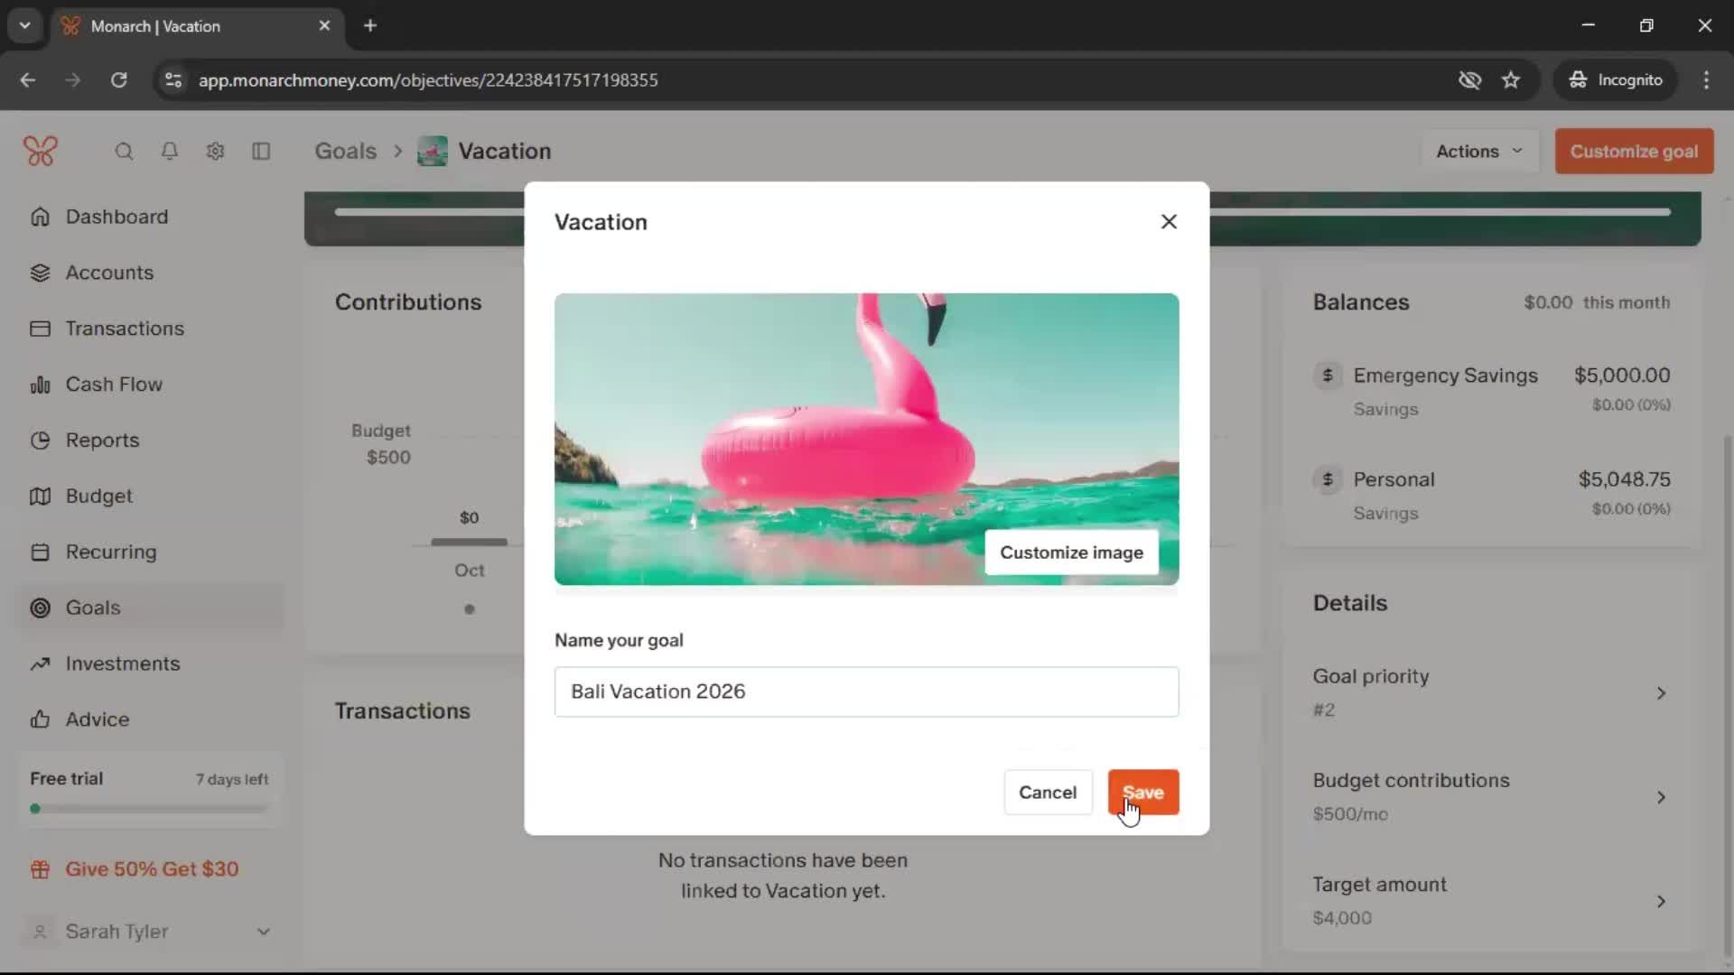The width and height of the screenshot is (1734, 975).
Task: Expand the Actions dropdown
Action: 1478,151
